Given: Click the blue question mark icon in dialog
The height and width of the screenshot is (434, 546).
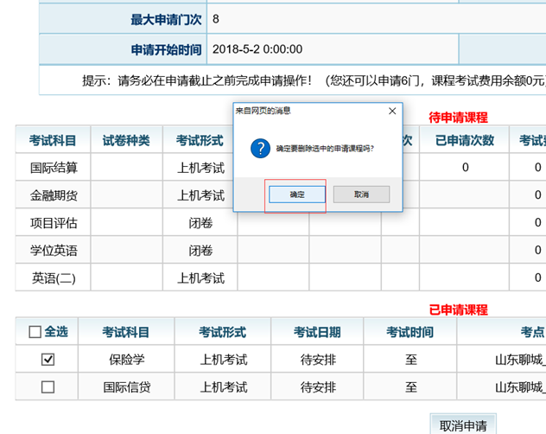Looking at the screenshot, I should [260, 148].
